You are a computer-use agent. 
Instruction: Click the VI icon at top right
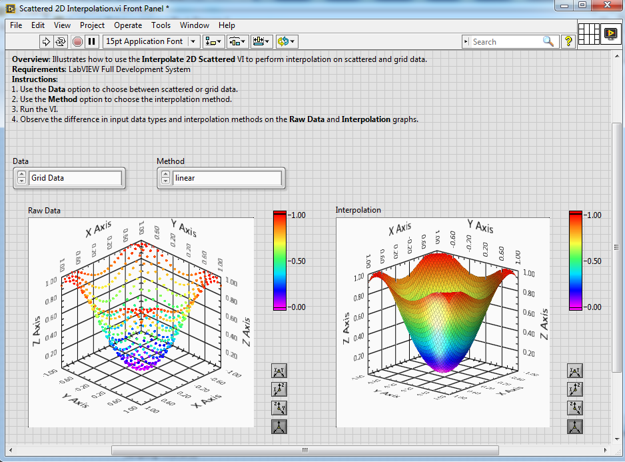coord(610,34)
